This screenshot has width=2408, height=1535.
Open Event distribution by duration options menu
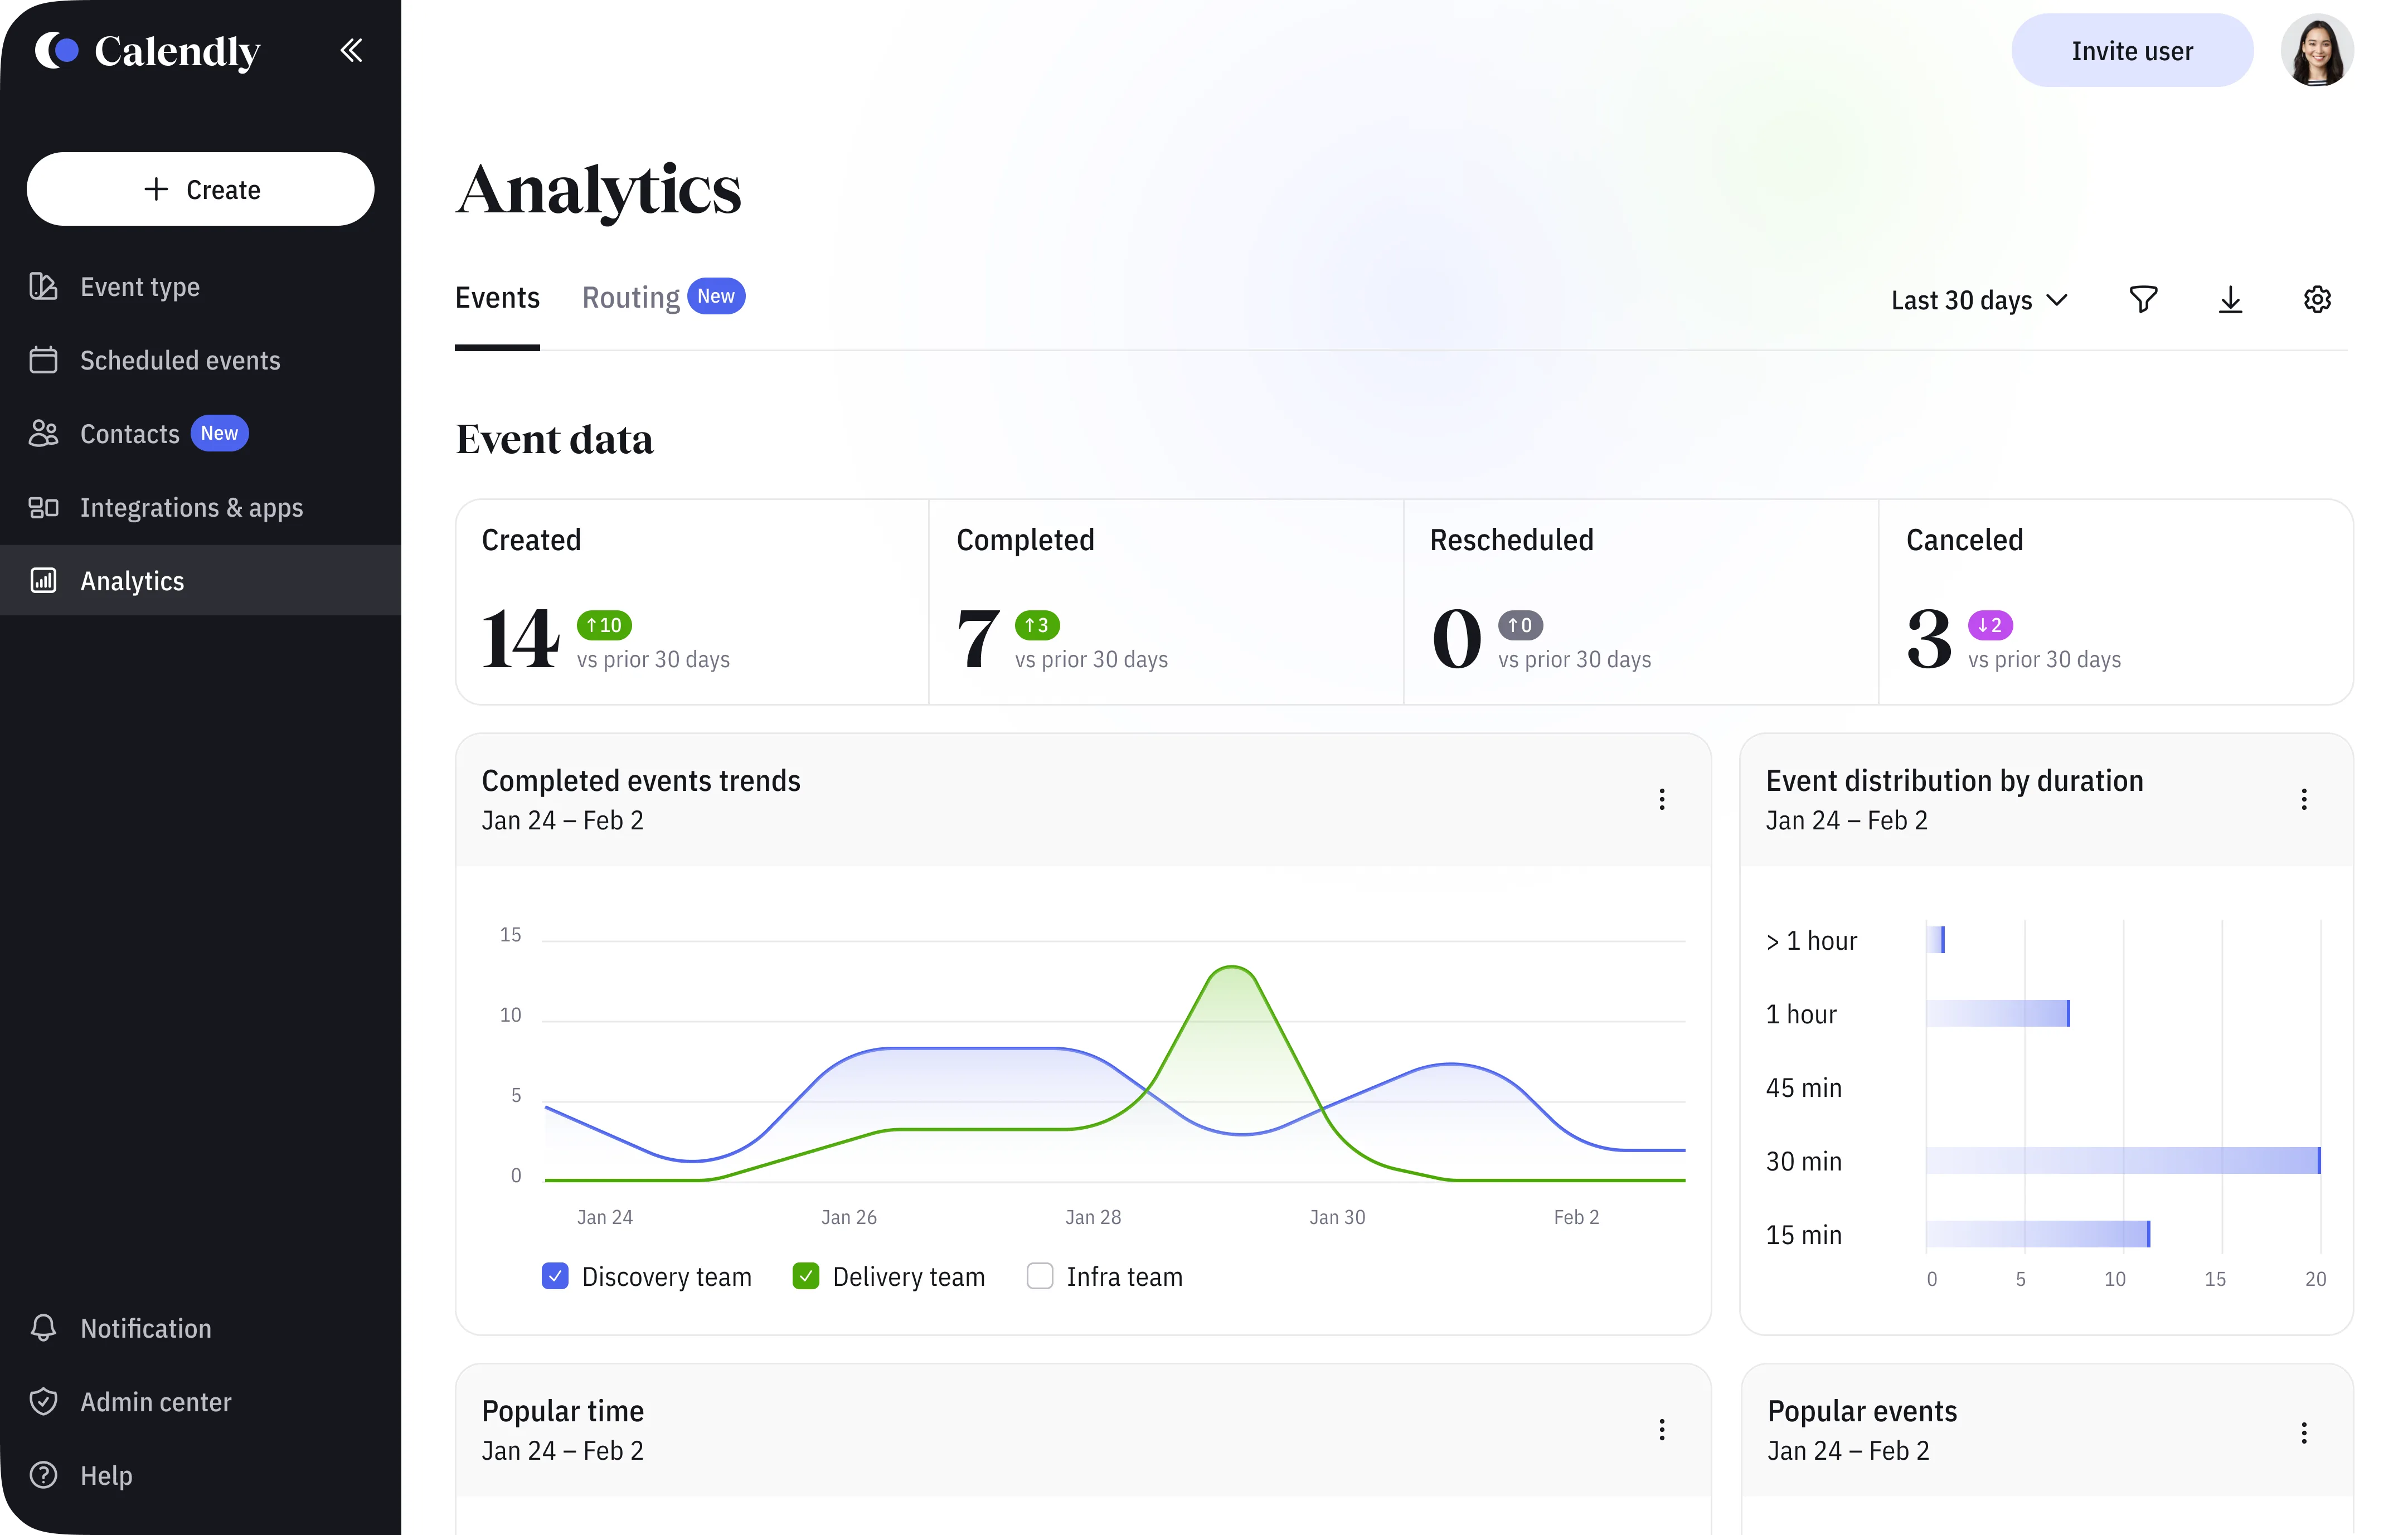point(2304,799)
